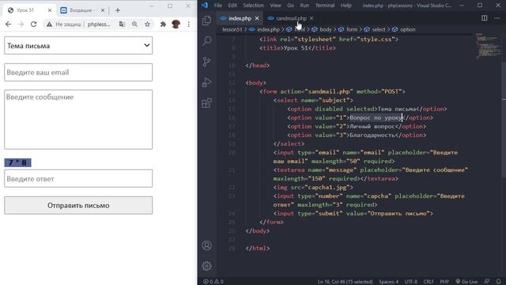Click body in the breadcrumb
This screenshot has width=506, height=285.
pos(326,29)
